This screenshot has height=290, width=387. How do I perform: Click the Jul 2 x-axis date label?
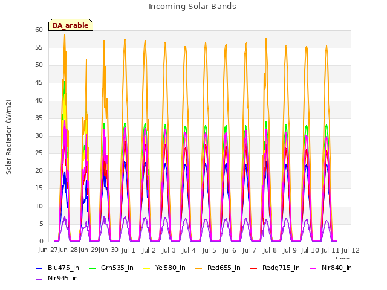(149, 250)
